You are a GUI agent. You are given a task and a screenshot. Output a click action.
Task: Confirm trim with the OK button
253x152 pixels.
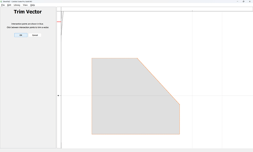(x=21, y=35)
